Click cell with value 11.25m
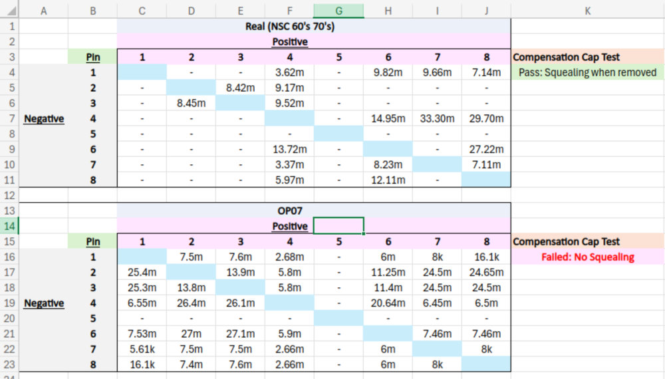 click(x=388, y=272)
